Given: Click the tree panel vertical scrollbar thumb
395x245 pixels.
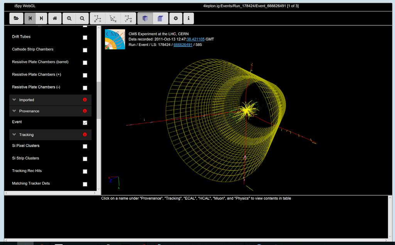Looking at the screenshot, I should click(x=98, y=100).
